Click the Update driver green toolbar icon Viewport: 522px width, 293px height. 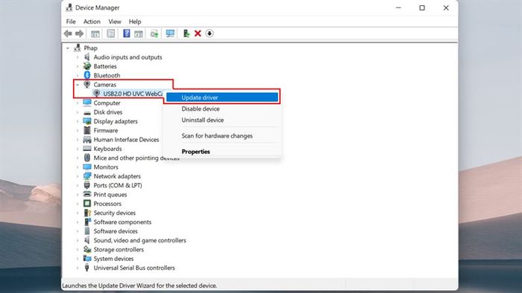click(x=186, y=33)
